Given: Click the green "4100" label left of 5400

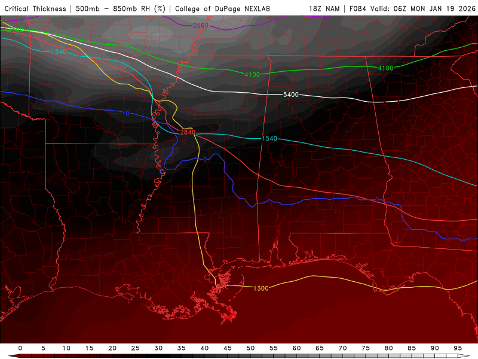Looking at the screenshot, I should pyautogui.click(x=252, y=74).
